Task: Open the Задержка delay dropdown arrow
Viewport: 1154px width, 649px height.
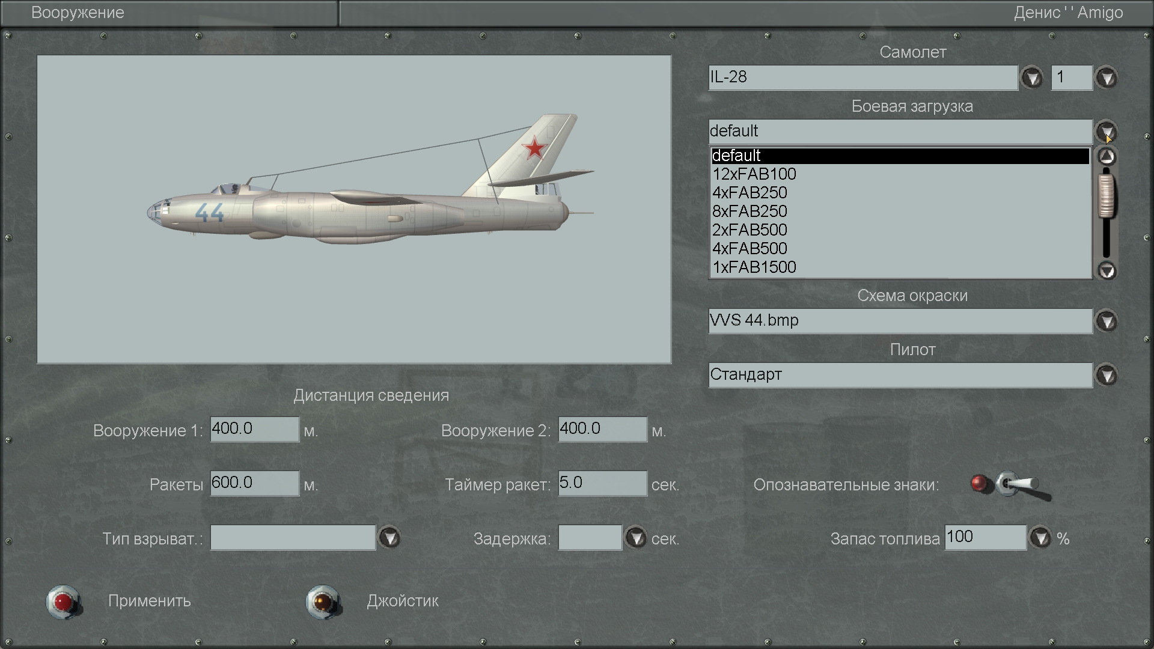Action: [x=635, y=538]
